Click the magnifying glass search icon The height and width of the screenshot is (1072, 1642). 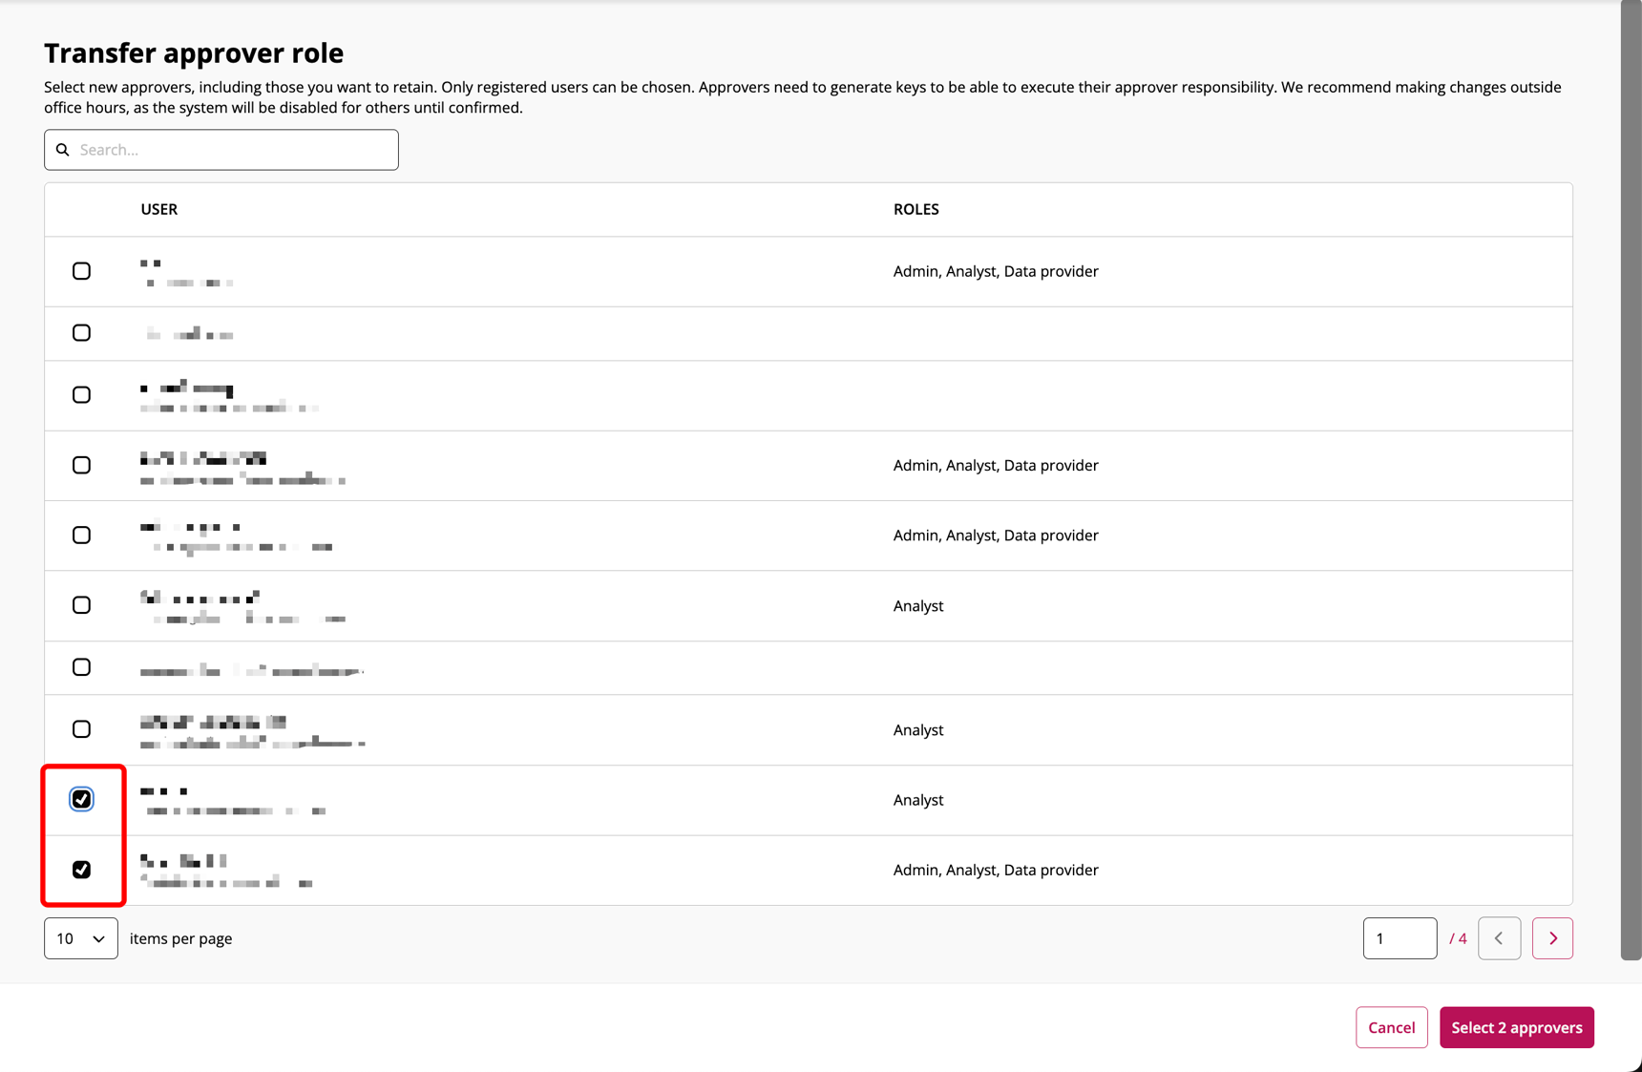(63, 150)
